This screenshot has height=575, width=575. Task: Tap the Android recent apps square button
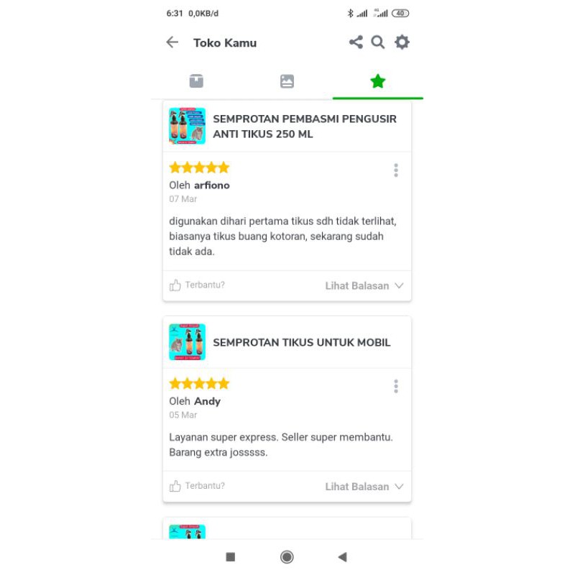230,557
